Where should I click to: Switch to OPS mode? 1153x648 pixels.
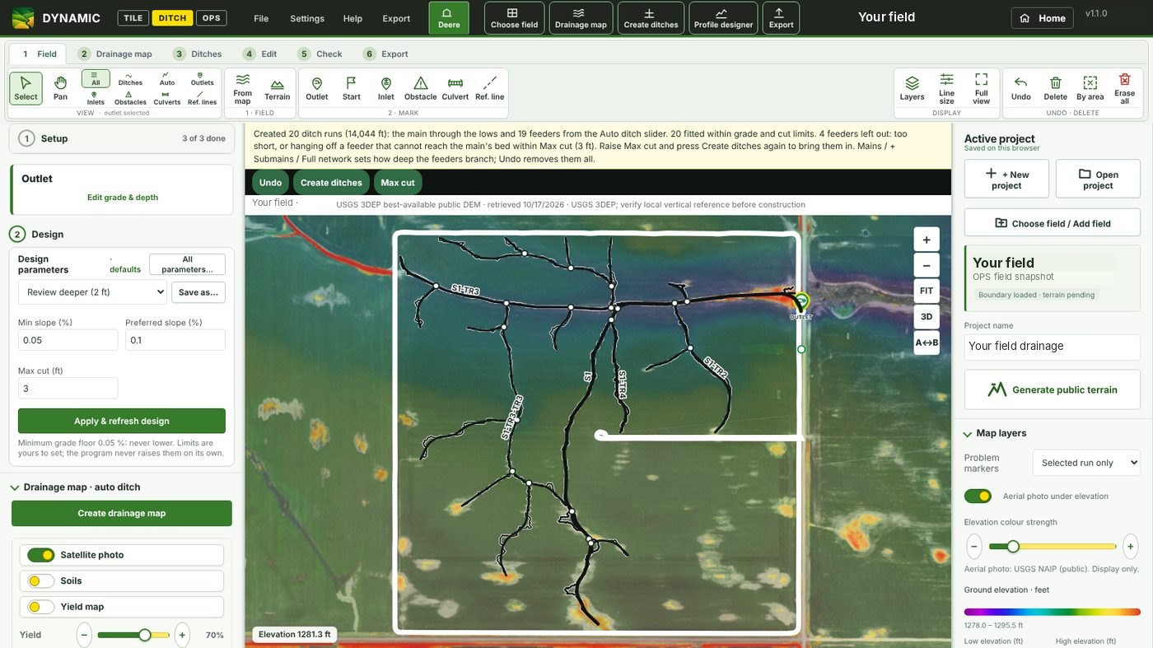click(x=212, y=17)
